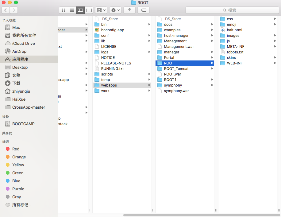Screen dimensions: 281x217
Task: Select the host-manager folder
Action: 185,36
